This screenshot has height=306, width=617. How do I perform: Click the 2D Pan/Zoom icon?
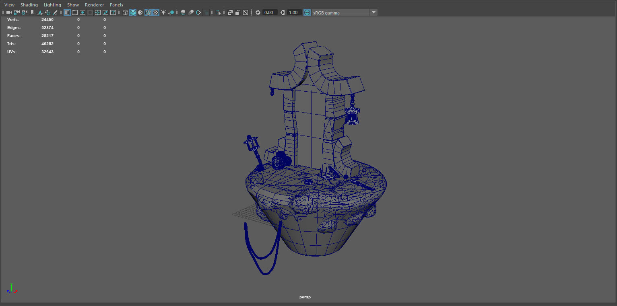pos(47,12)
